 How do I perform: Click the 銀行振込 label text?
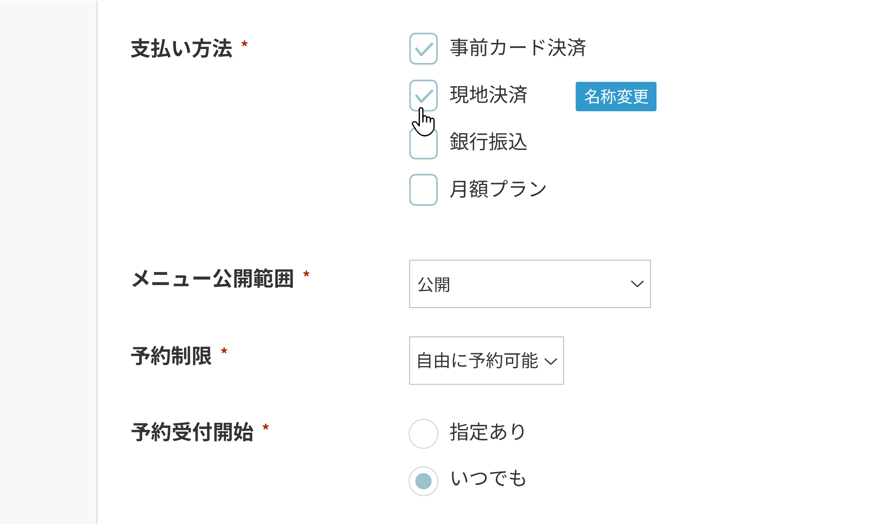click(488, 142)
